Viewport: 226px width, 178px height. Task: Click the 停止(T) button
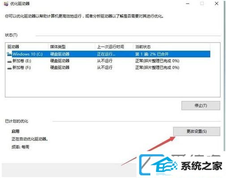coord(200,105)
